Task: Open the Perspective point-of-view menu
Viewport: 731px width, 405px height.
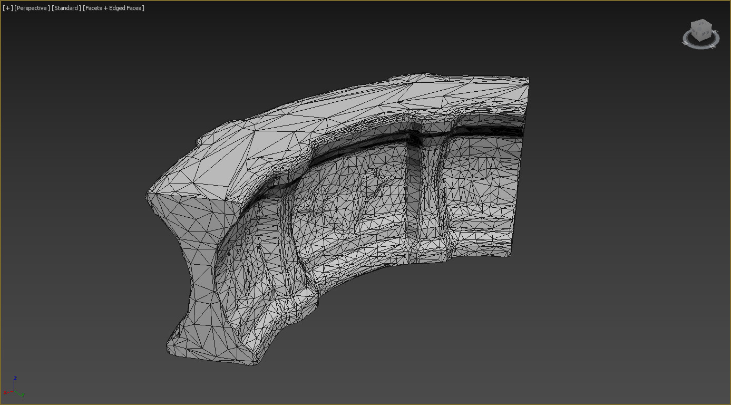Action: tap(32, 8)
